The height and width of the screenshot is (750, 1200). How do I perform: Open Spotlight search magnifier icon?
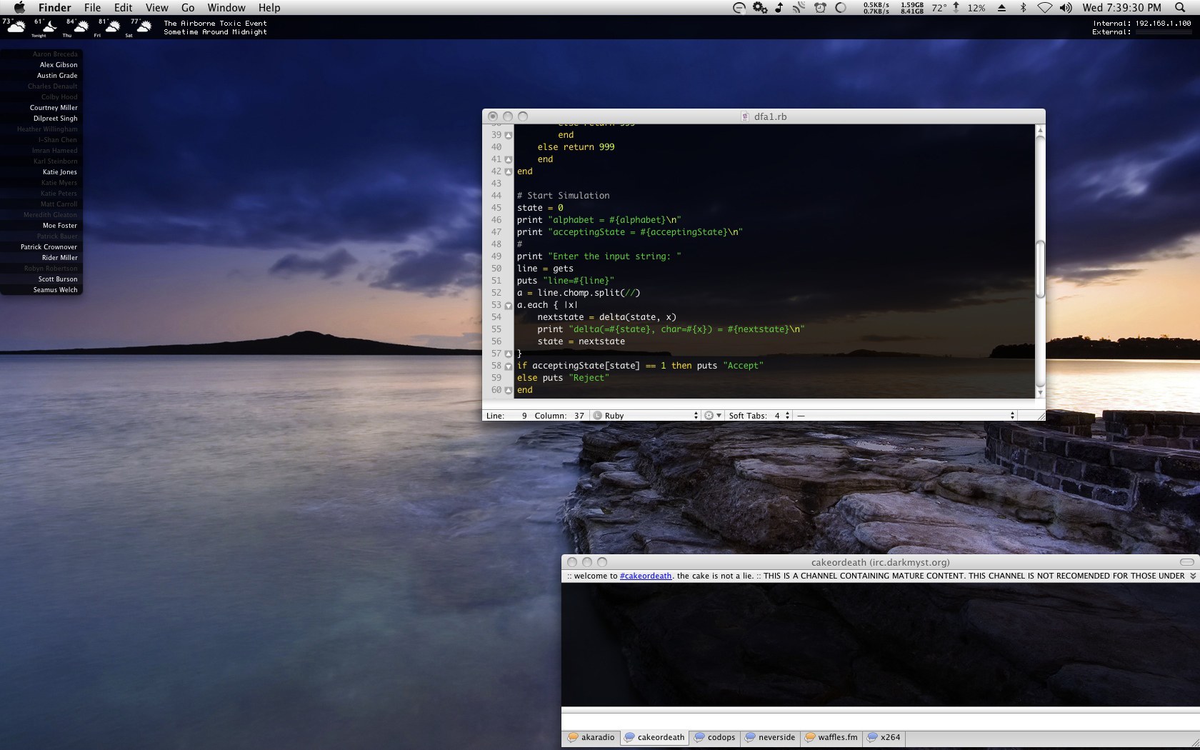pos(1180,8)
